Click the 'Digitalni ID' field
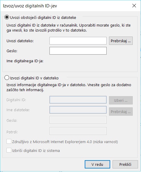The width and height of the screenshot is (141, 172). [78, 100]
